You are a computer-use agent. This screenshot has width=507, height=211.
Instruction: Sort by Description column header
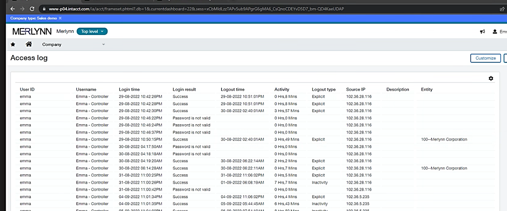(397, 89)
